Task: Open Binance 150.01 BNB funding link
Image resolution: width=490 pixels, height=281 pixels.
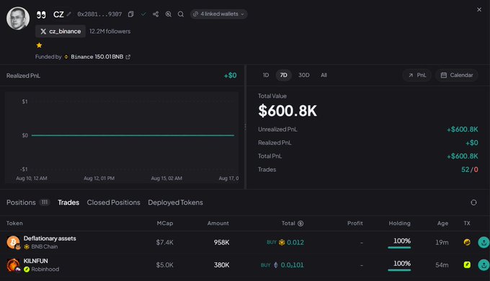Action: pyautogui.click(x=100, y=57)
